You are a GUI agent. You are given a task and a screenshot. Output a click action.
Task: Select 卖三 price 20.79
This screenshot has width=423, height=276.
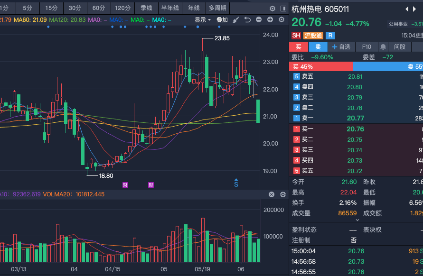pyautogui.click(x=356, y=98)
